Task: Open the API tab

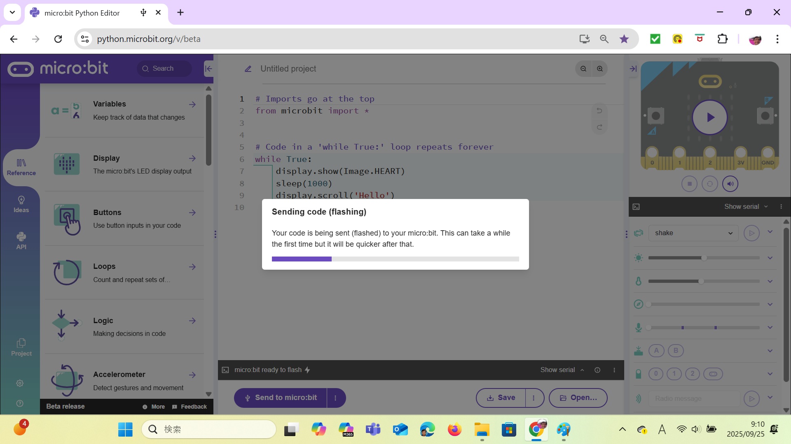Action: pyautogui.click(x=21, y=241)
